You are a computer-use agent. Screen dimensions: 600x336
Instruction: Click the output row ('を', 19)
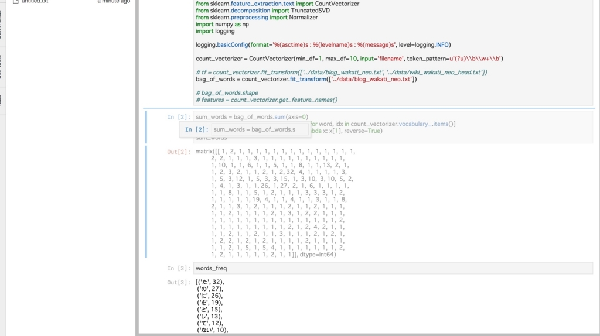point(210,303)
